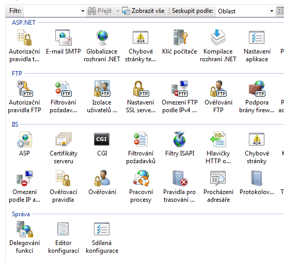This screenshot has width=284, height=262.
Task: Open the E-mail SMTP feature
Action: tap(63, 42)
